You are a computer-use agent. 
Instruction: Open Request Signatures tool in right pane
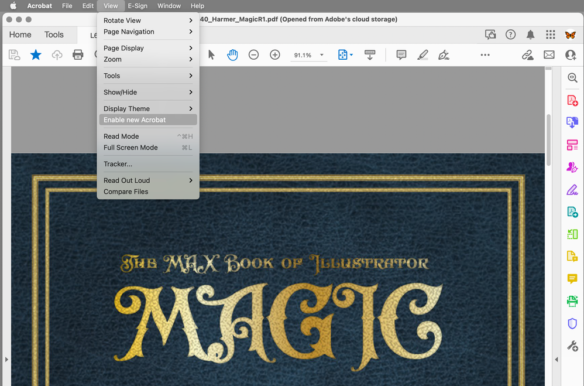click(572, 167)
